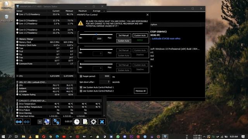Select the Drive Warning row
The width and height of the screenshot is (248, 139).
click(x=59, y=113)
